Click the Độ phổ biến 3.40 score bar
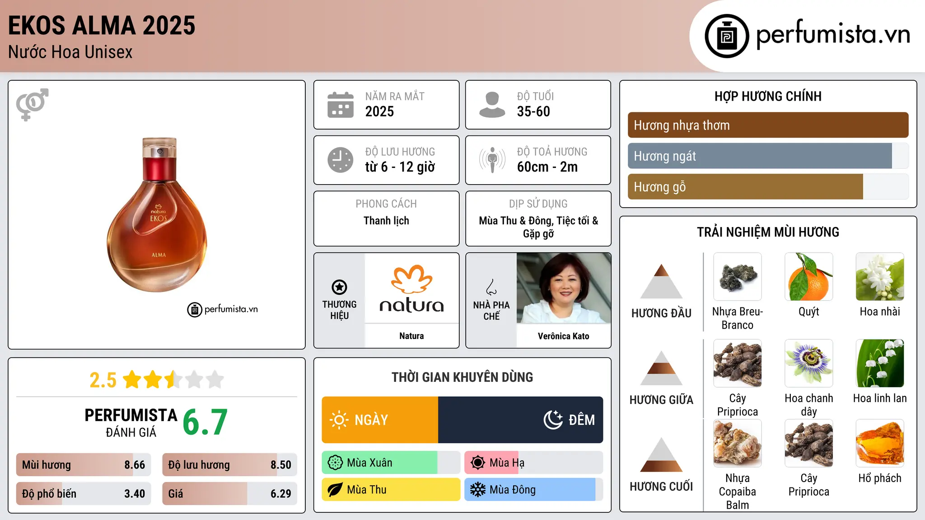 click(x=84, y=493)
